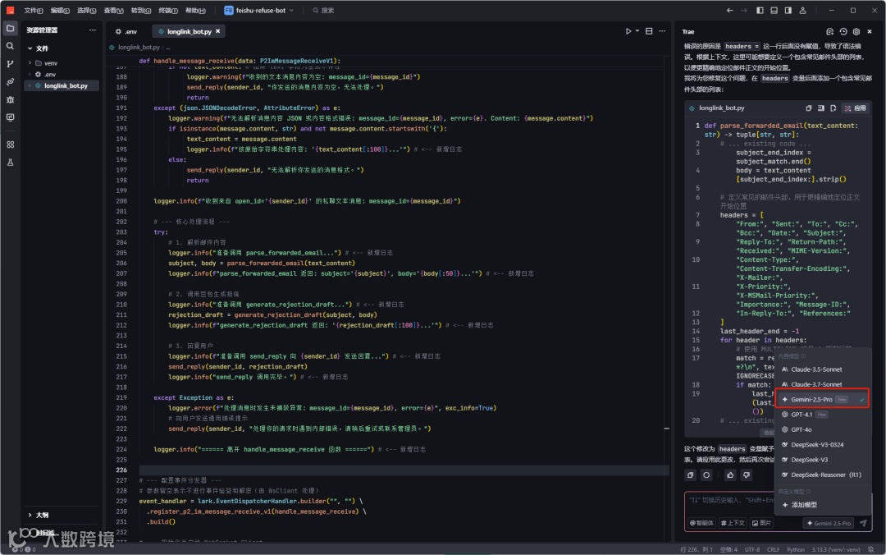Open the user account icon

[802, 10]
